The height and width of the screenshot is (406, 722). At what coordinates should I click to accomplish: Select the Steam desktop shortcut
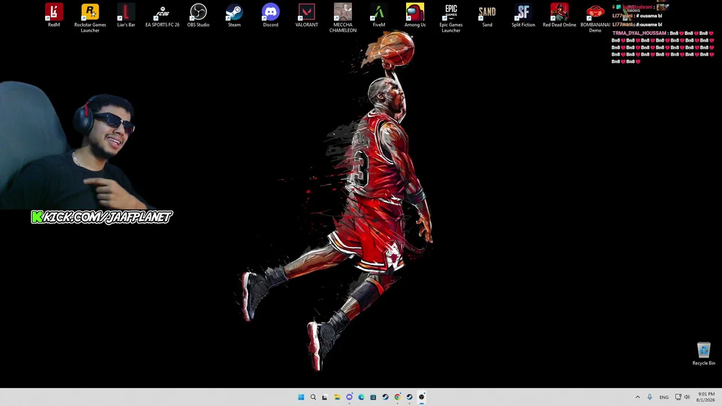[x=235, y=16]
